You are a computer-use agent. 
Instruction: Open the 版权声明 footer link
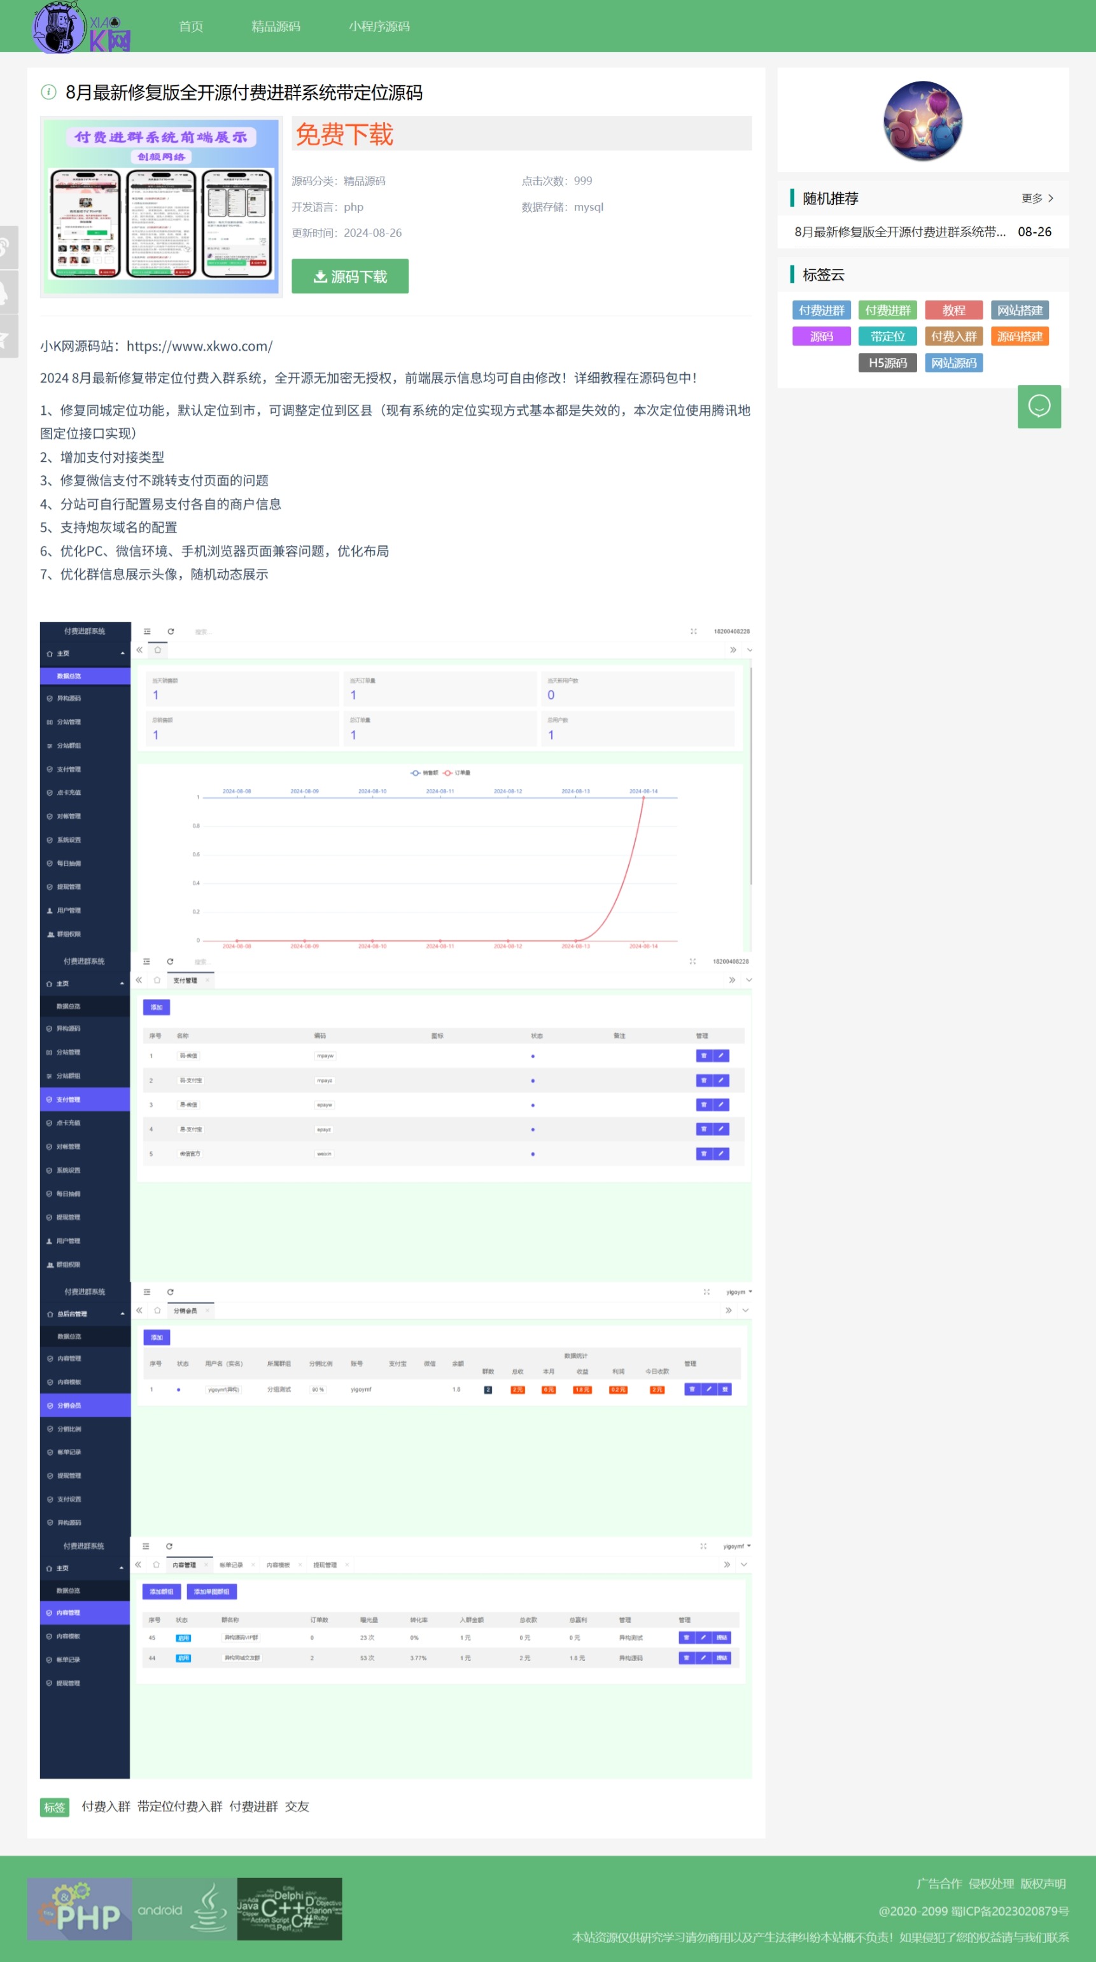pos(1043,1883)
